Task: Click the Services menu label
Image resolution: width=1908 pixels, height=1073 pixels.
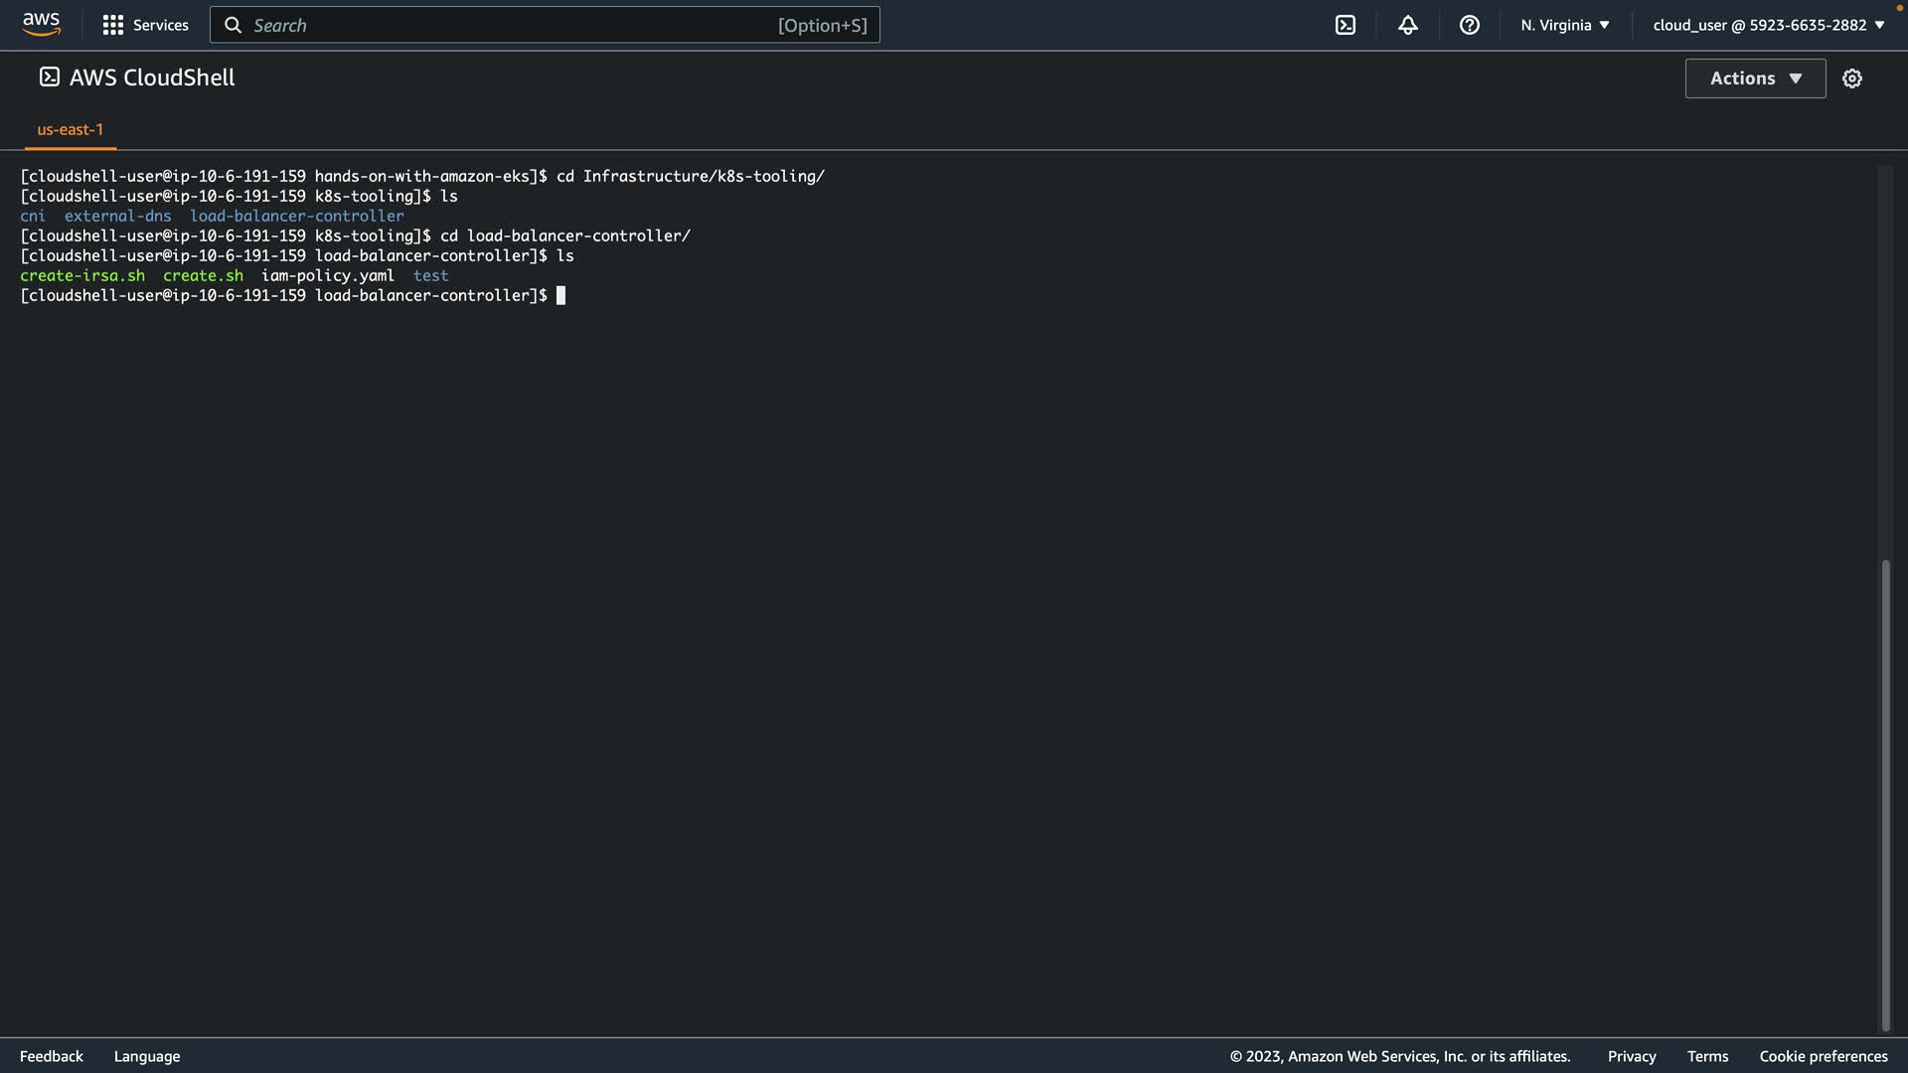Action: (161, 25)
